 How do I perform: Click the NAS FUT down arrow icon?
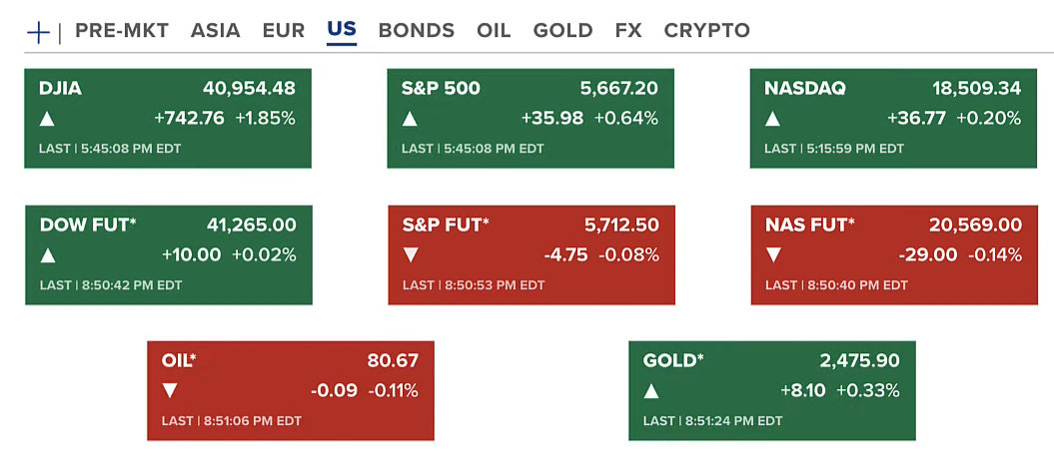[x=773, y=255]
